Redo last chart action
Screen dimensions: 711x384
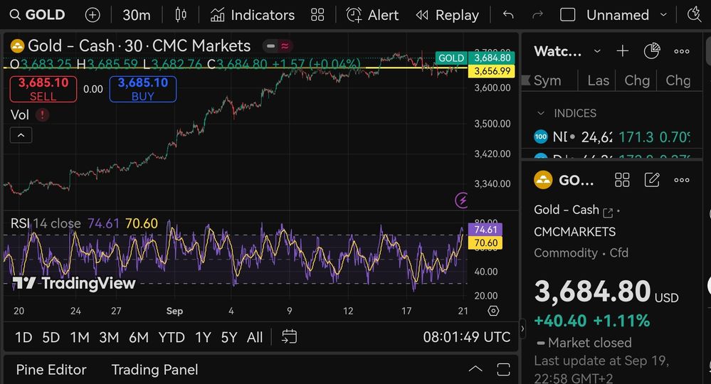[x=537, y=15]
